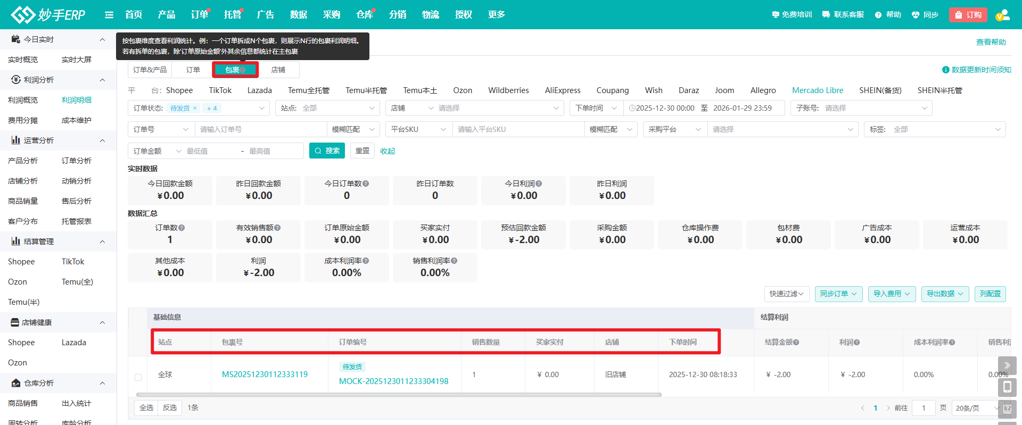Click the help icon next to 今日利润
This screenshot has width=1022, height=425.
[539, 184]
